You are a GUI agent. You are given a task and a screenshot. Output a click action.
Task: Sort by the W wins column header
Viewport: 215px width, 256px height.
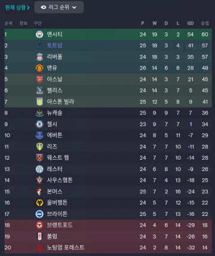point(155,23)
